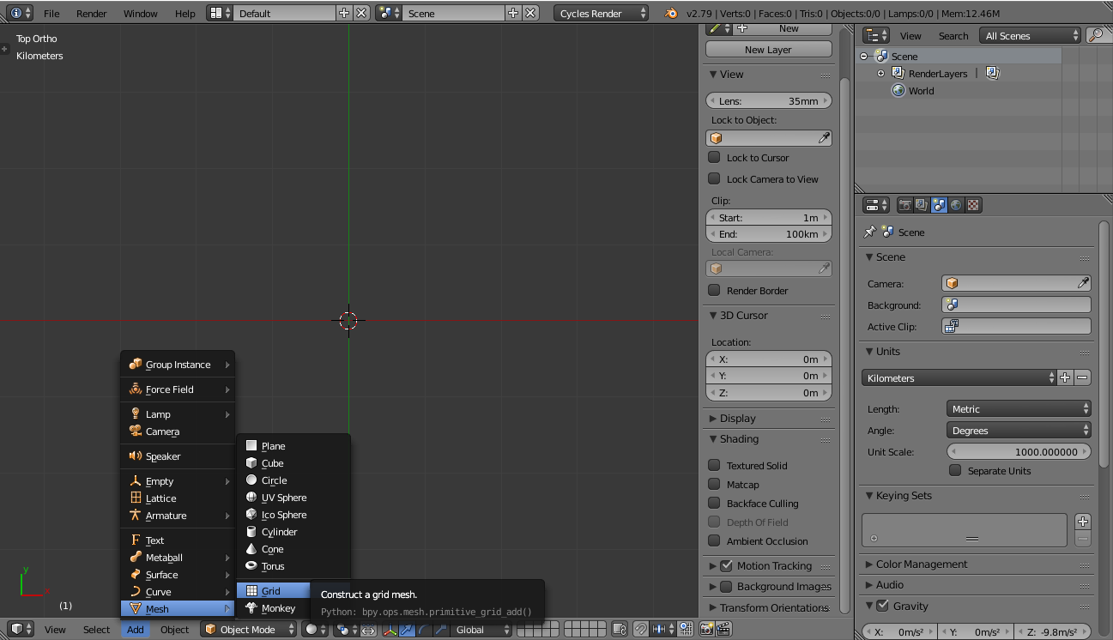Click the plus button next to Keying Sets list
This screenshot has height=640, width=1113.
point(1083,522)
